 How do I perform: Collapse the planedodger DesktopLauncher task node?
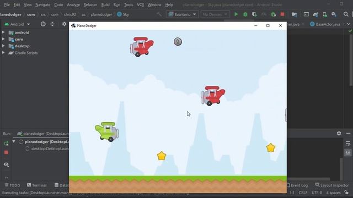(14, 141)
